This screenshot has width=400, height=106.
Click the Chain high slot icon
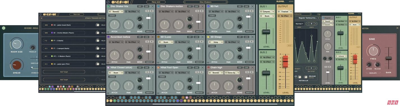tap(208, 68)
